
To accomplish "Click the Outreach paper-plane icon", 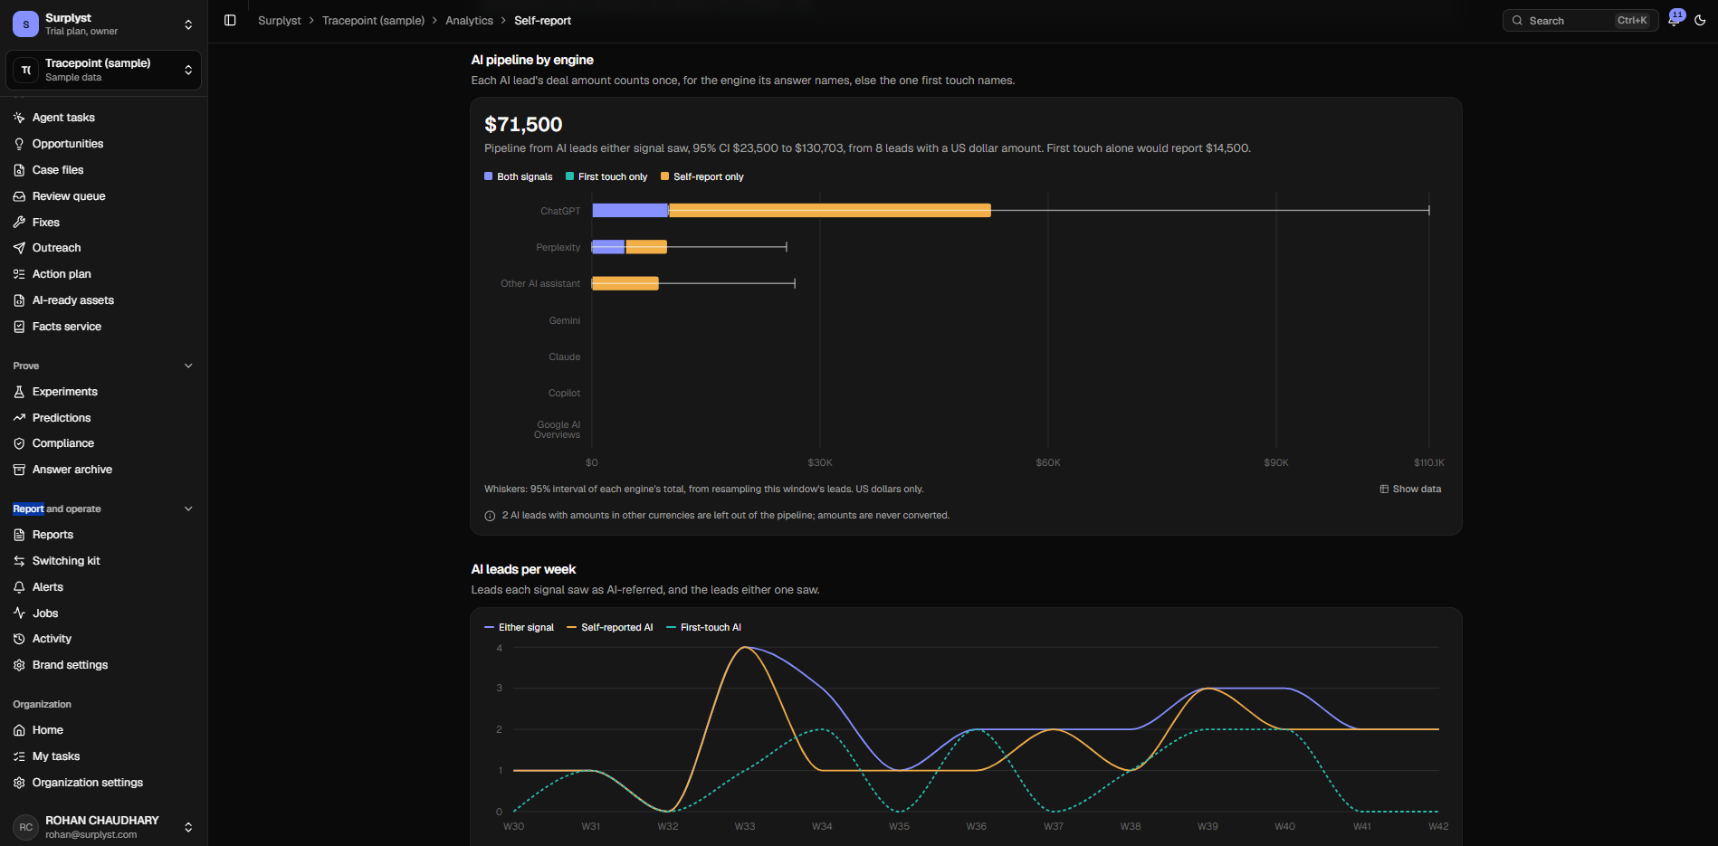I will click(x=19, y=248).
